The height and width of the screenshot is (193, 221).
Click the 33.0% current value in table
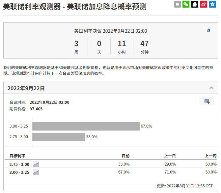[x=124, y=164]
